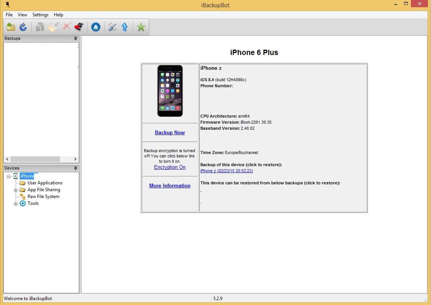Select the iPhone item in the Devices tree

(27, 176)
